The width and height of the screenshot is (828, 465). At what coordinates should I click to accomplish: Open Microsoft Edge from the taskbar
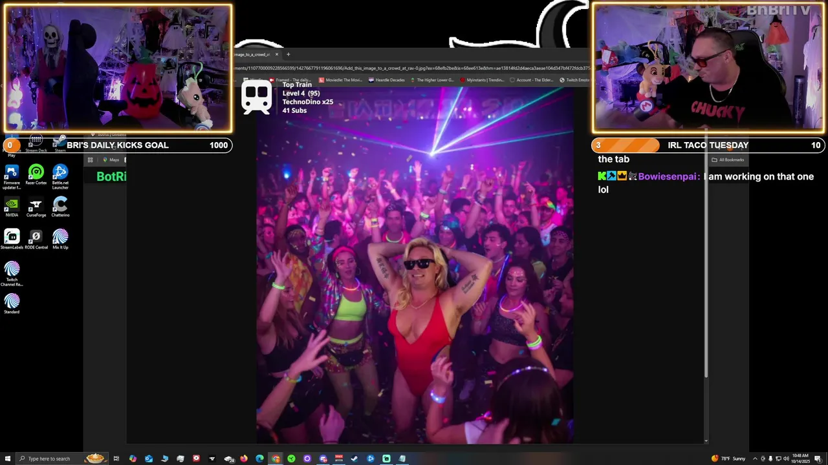(259, 459)
